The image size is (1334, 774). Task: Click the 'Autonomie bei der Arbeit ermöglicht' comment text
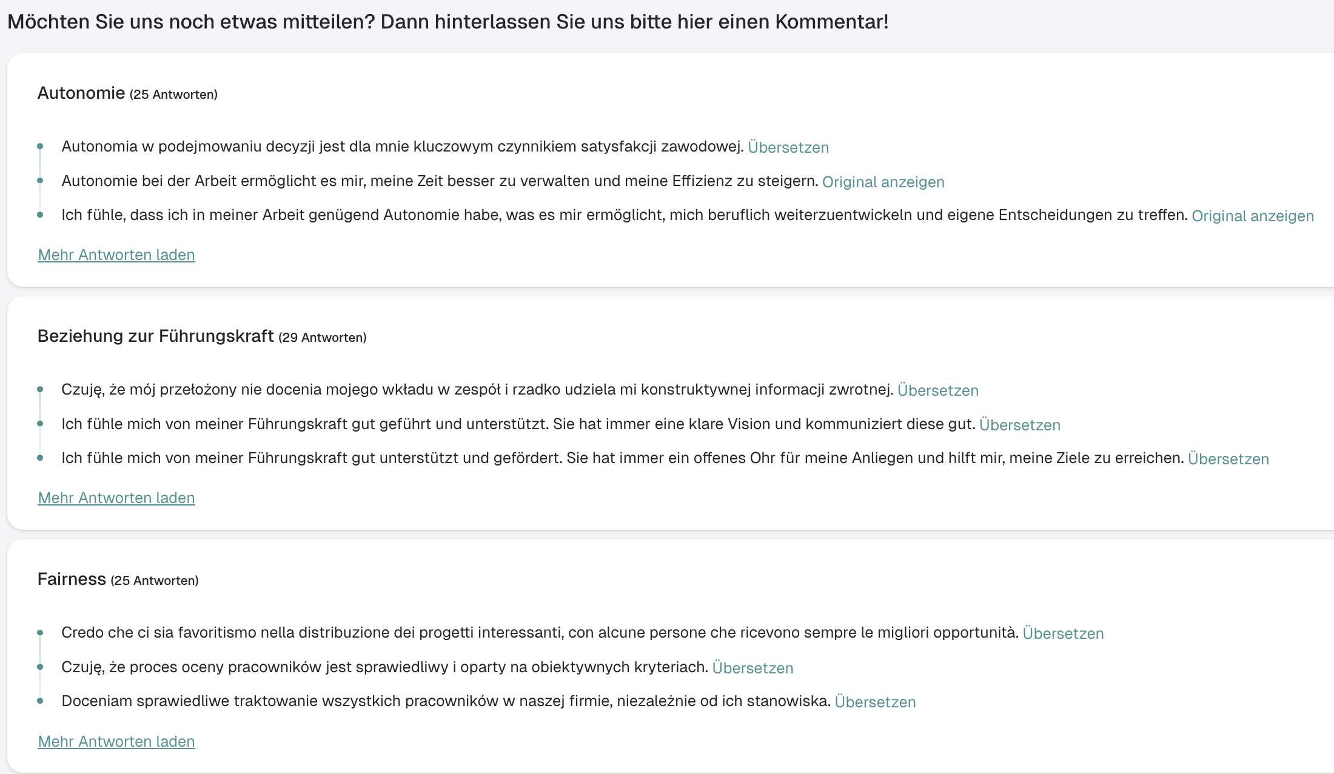coord(440,181)
